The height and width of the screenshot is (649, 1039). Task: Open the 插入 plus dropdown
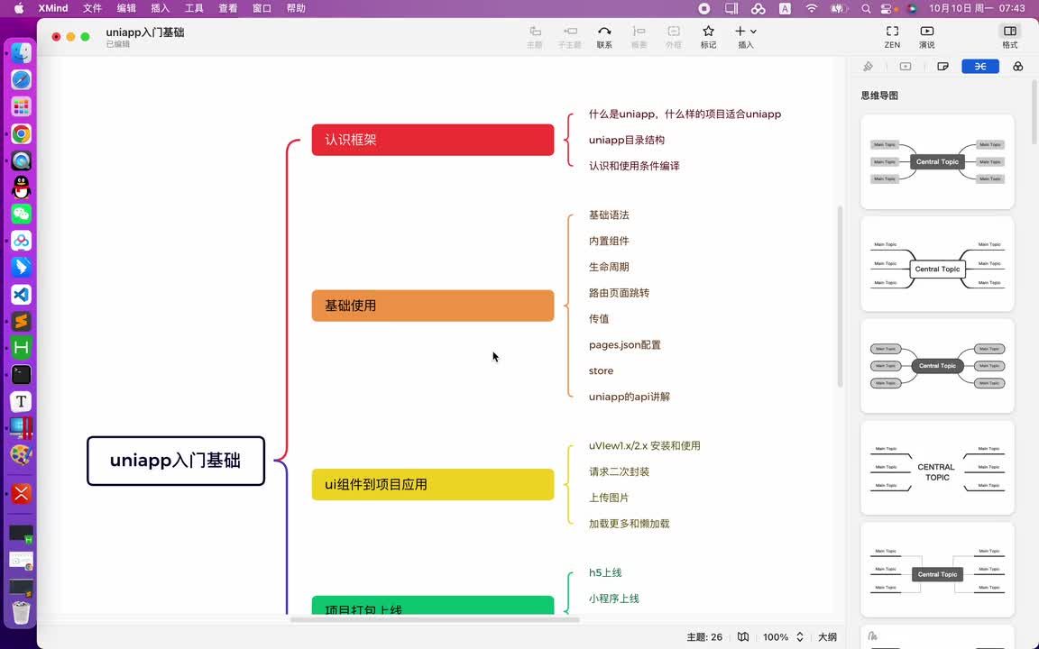pos(746,36)
